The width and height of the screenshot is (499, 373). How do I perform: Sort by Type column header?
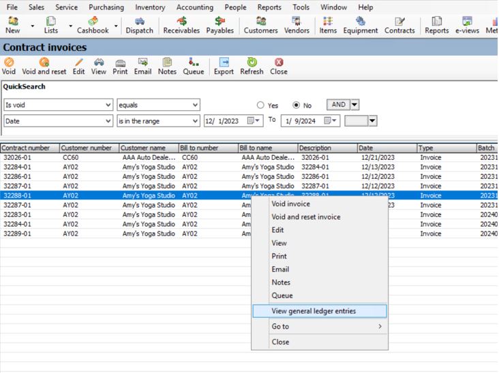447,148
